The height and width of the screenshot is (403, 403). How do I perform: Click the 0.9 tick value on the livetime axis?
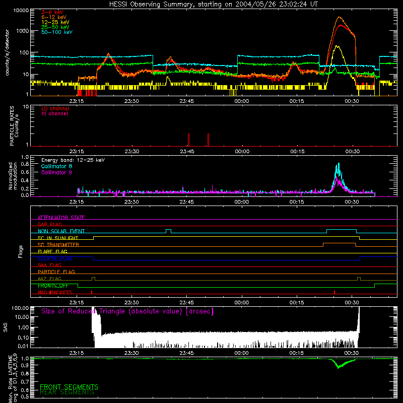25,365
